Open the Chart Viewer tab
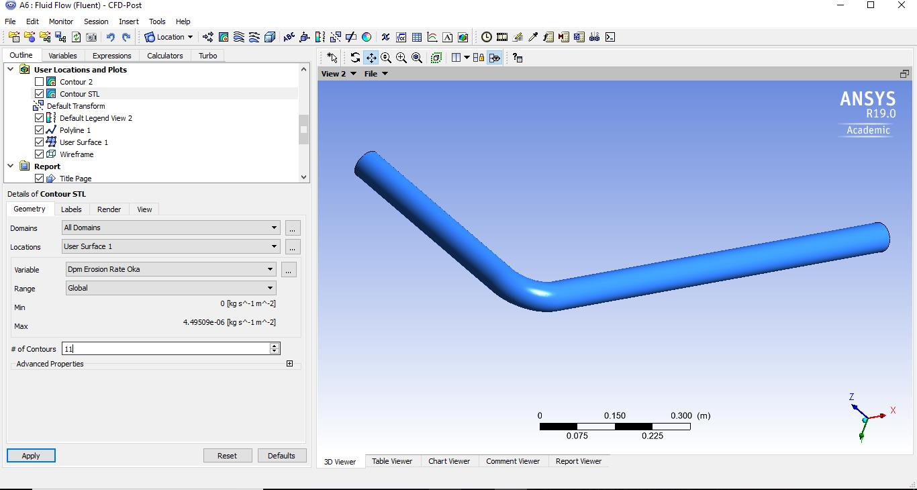The width and height of the screenshot is (917, 490). 449,461
